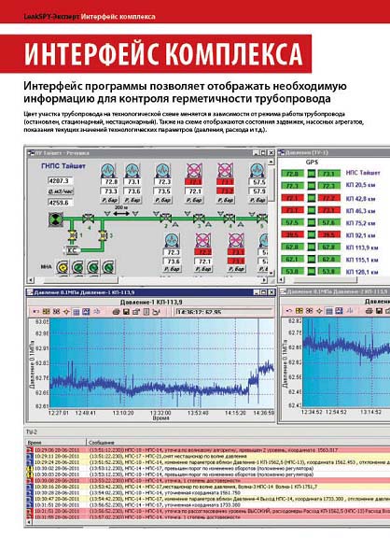Screen dimensions: 390x552
Task: Toggle yellow valve 1 on the vertical pipe
Action: (x=73, y=235)
